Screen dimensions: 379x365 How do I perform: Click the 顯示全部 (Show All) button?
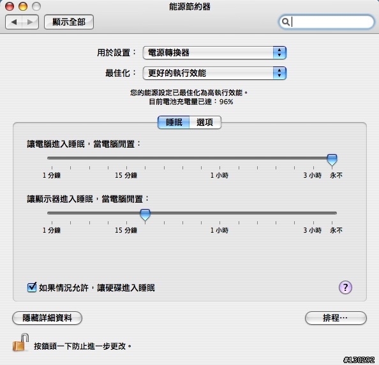[69, 22]
